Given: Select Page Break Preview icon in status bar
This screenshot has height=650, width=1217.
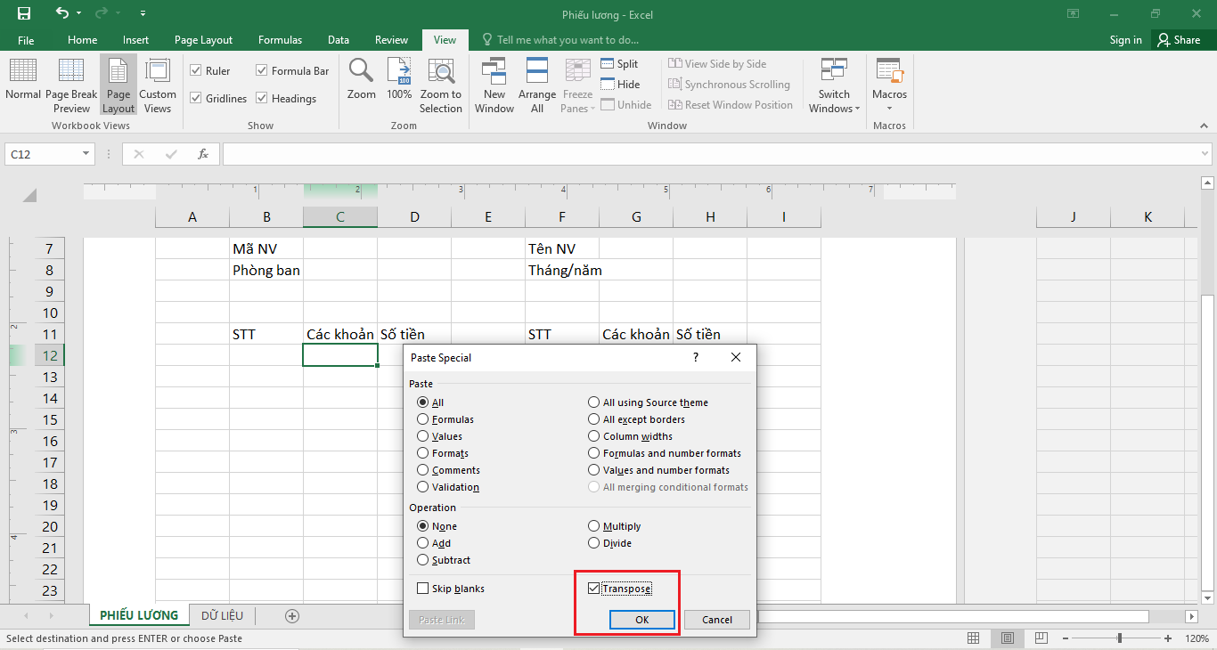Looking at the screenshot, I should pos(1040,638).
